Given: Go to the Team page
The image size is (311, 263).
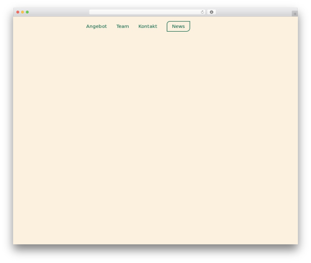Looking at the screenshot, I should pos(123,26).
